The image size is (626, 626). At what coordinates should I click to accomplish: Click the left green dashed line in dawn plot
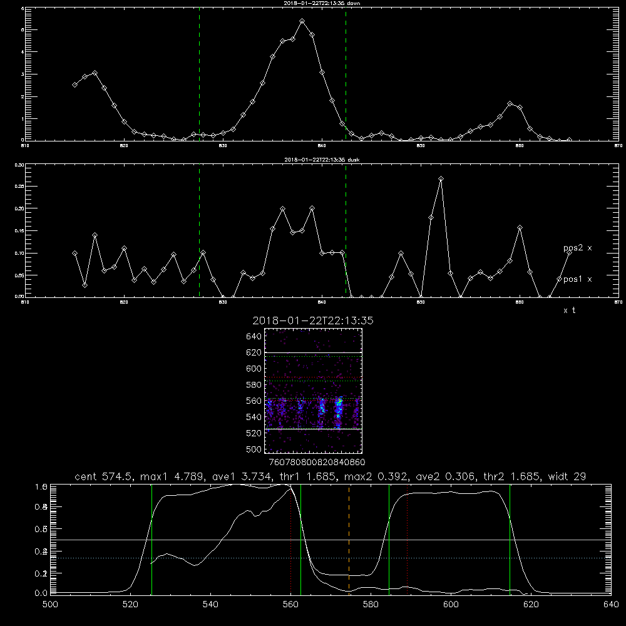199,74
